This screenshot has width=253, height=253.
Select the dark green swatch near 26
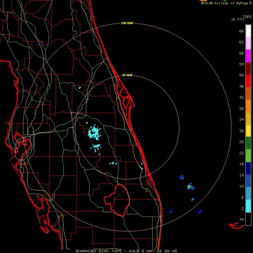tap(248, 143)
